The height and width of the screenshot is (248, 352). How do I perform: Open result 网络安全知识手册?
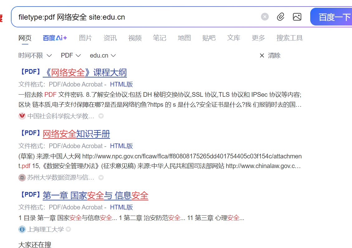[76, 134]
